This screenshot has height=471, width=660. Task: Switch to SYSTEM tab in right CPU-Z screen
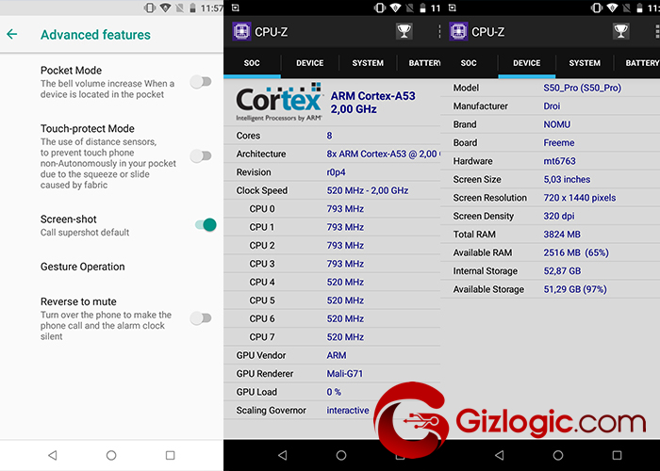[x=585, y=63]
